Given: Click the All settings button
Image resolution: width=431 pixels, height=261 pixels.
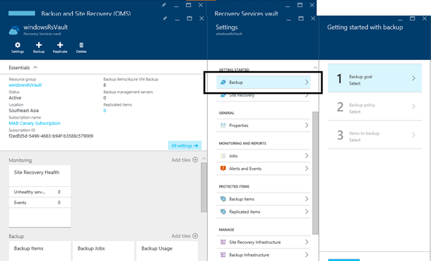Looking at the screenshot, I should click(184, 145).
